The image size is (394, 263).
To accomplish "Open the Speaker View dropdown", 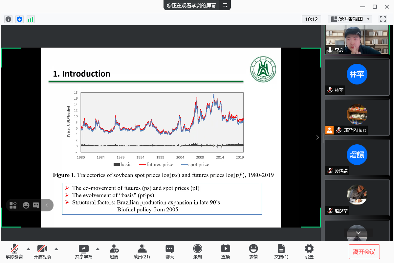I will tap(350, 19).
